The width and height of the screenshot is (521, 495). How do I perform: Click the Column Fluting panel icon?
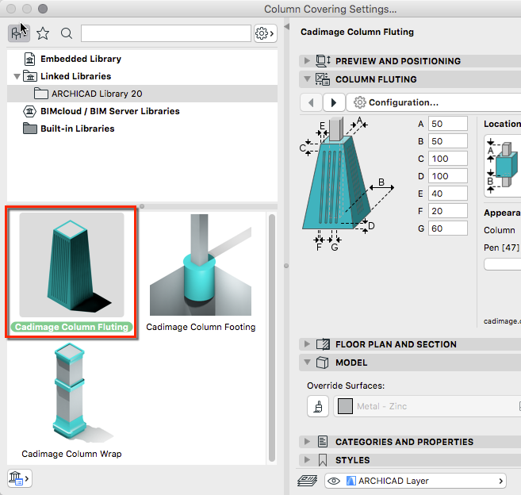pyautogui.click(x=323, y=79)
